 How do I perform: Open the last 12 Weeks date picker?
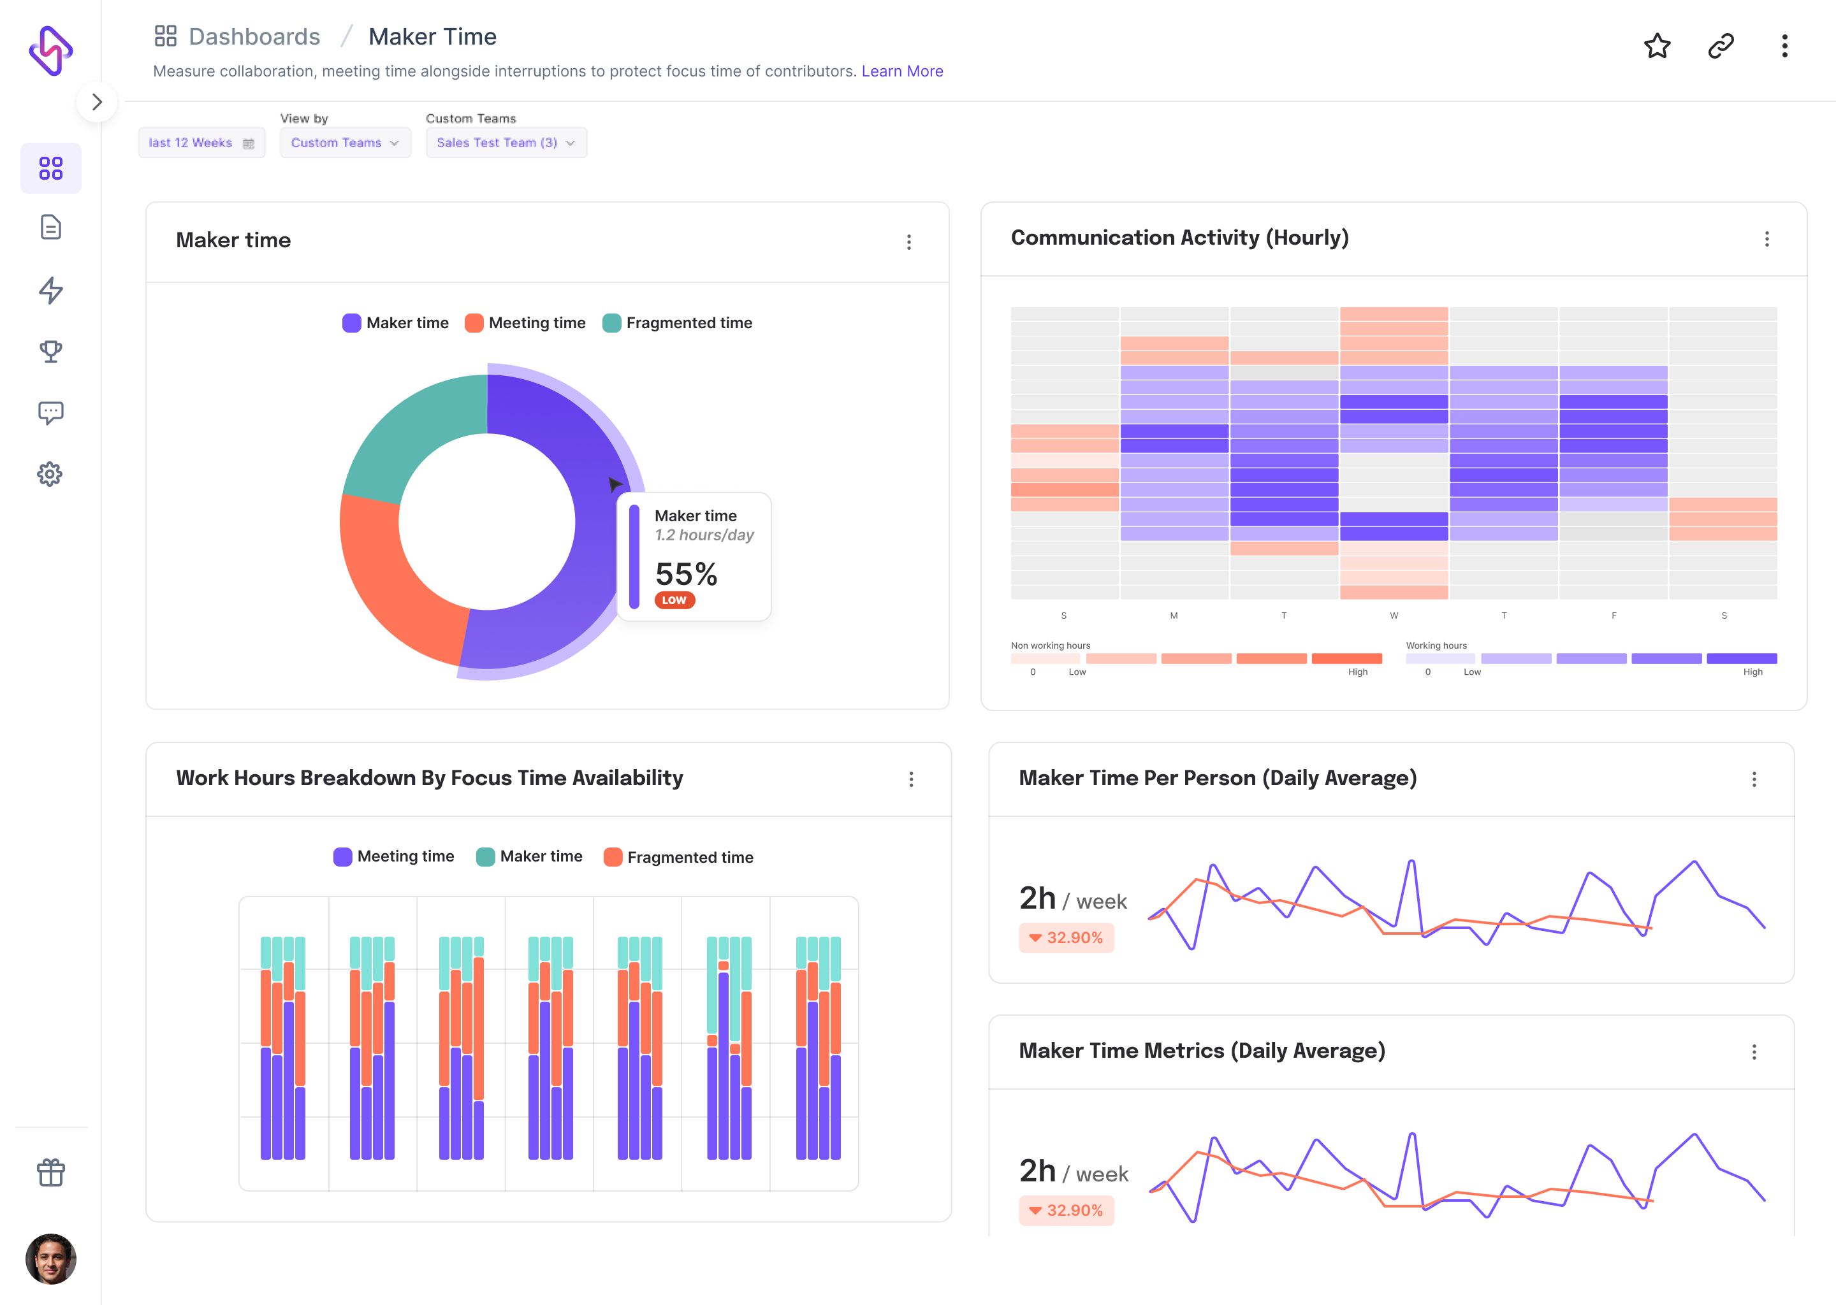(x=201, y=142)
